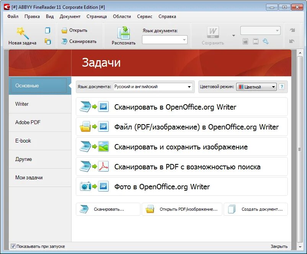Click the Adobe PDF icon in Сканировать в PDF
Image resolution: width=307 pixels, height=254 pixels.
tap(103, 167)
